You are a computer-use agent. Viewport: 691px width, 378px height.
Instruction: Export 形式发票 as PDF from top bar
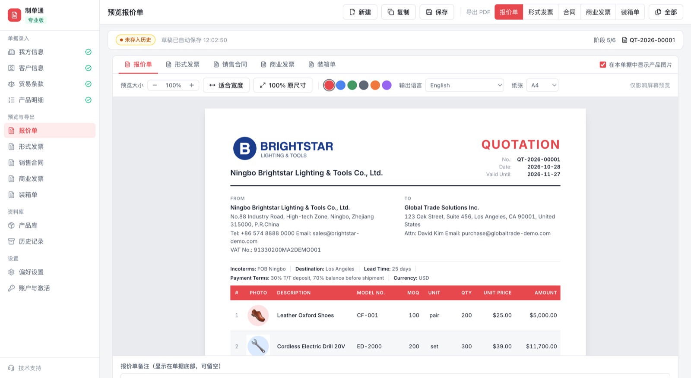tap(540, 12)
